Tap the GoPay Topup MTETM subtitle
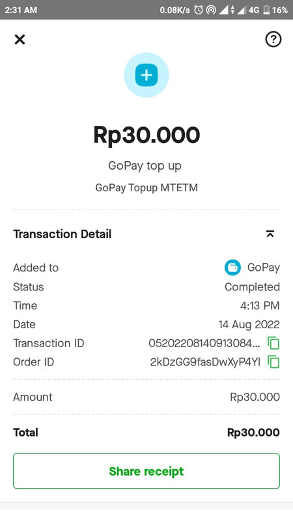Viewport: 293px width, 522px height. pyautogui.click(x=146, y=188)
